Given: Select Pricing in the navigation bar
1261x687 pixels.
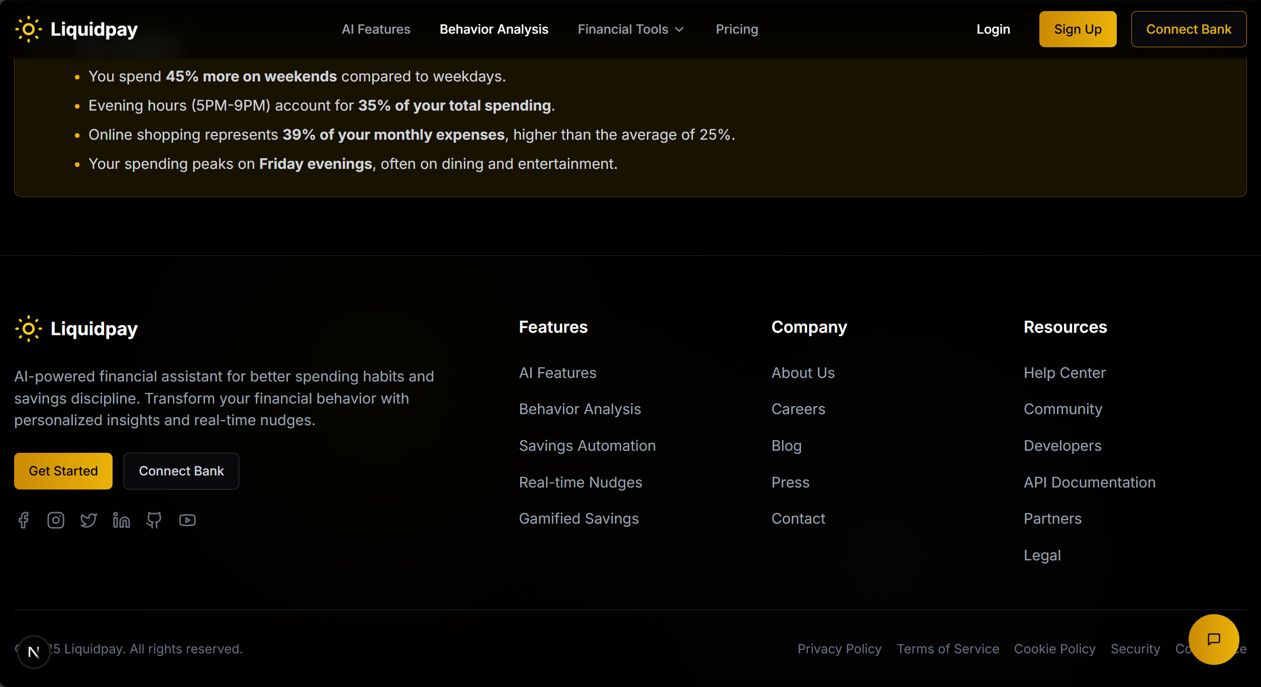Looking at the screenshot, I should [737, 29].
